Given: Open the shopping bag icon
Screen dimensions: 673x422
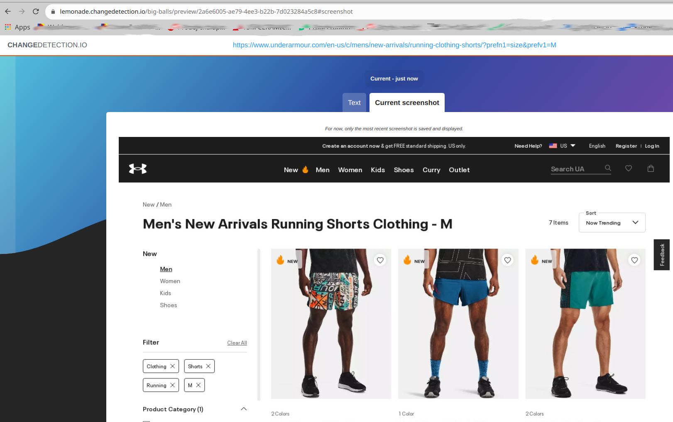Looking at the screenshot, I should pos(651,168).
